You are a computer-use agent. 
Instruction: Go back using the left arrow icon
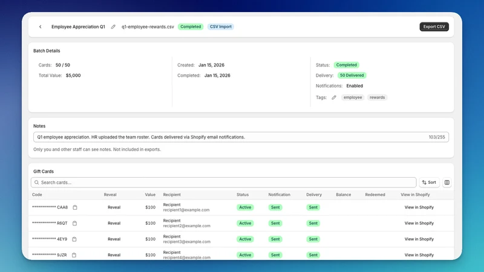[40, 27]
